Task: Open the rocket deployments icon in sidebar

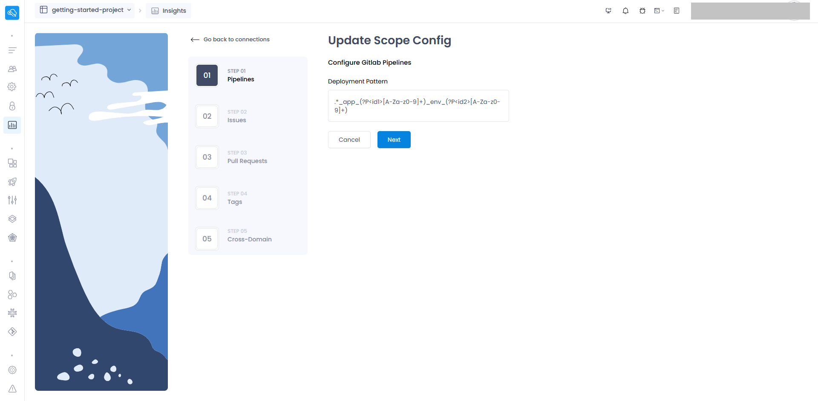Action: [12, 182]
